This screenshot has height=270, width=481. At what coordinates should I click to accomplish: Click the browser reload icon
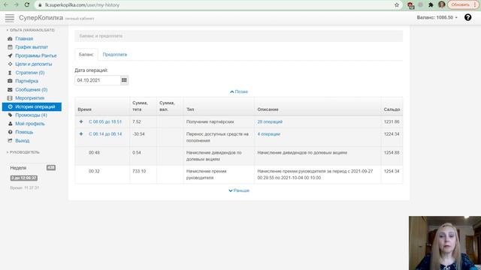[x=27, y=5]
